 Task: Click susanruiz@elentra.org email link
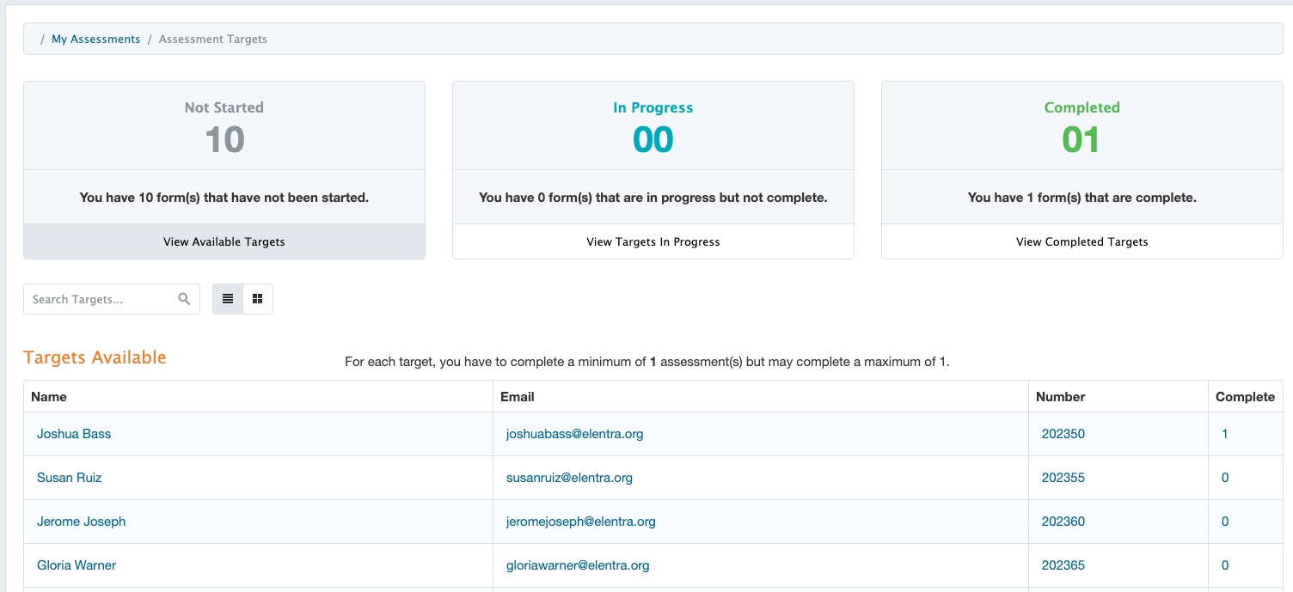(569, 478)
